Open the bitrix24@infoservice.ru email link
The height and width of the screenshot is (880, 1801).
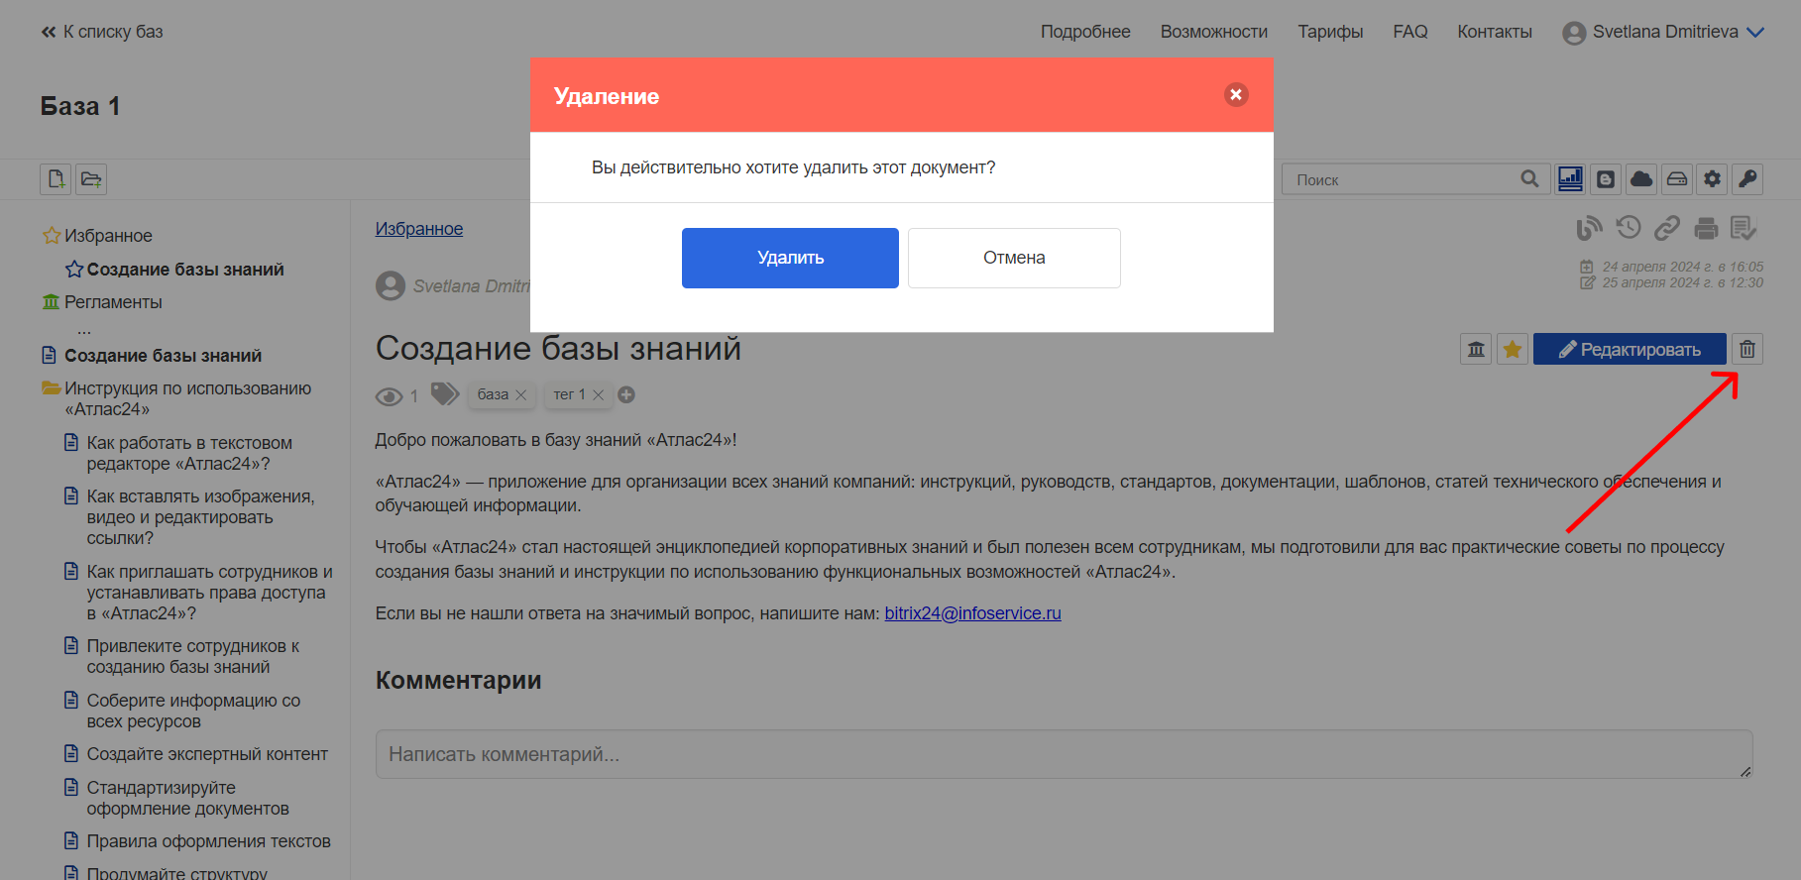click(972, 613)
